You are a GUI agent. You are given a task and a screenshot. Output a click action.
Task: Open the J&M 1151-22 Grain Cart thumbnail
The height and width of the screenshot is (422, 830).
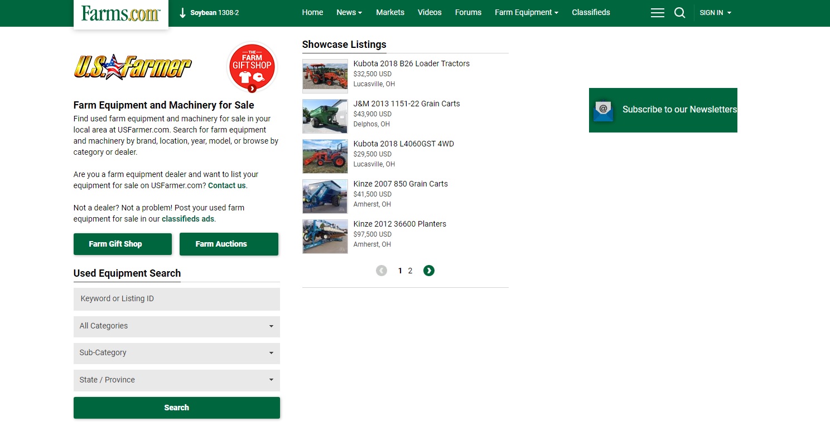click(325, 116)
